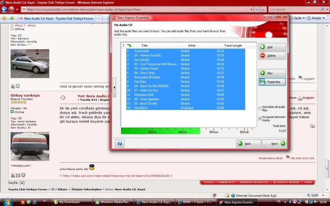Open the address bar history dropdown
Viewport: 330px width, 206px height.
251,10
